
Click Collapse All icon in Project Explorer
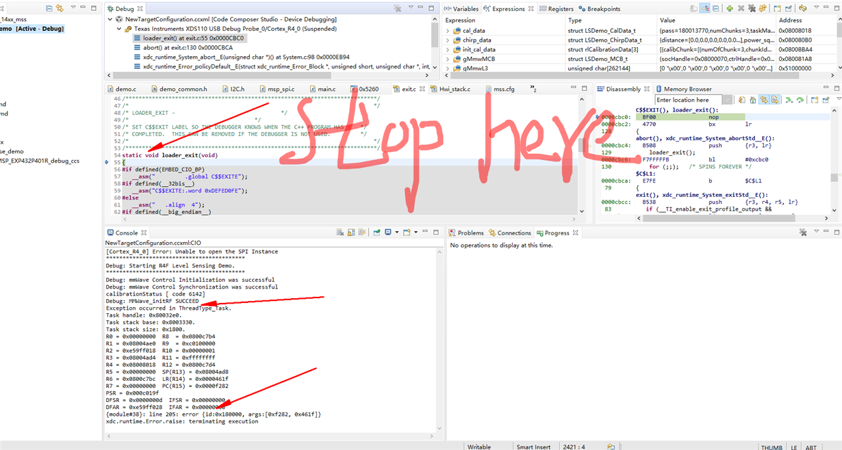tap(49, 8)
